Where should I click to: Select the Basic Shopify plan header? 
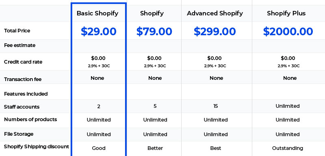click(97, 13)
